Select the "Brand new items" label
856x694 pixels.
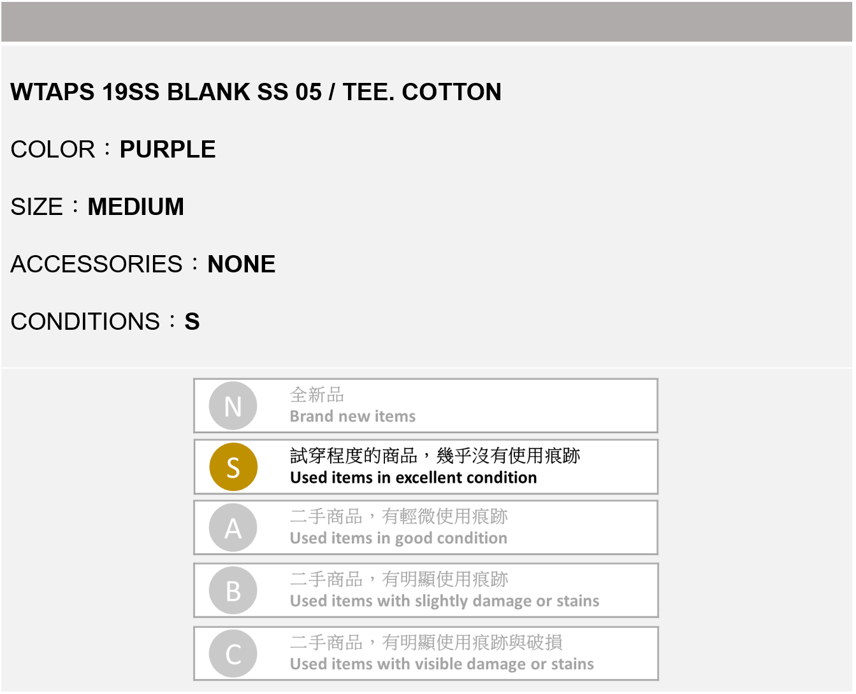352,417
